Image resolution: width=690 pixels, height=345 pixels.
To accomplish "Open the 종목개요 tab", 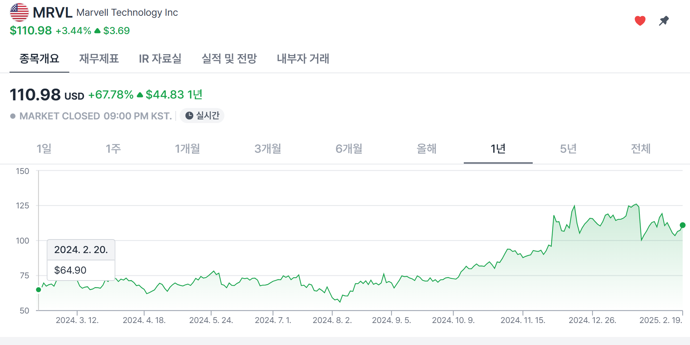I will point(39,59).
